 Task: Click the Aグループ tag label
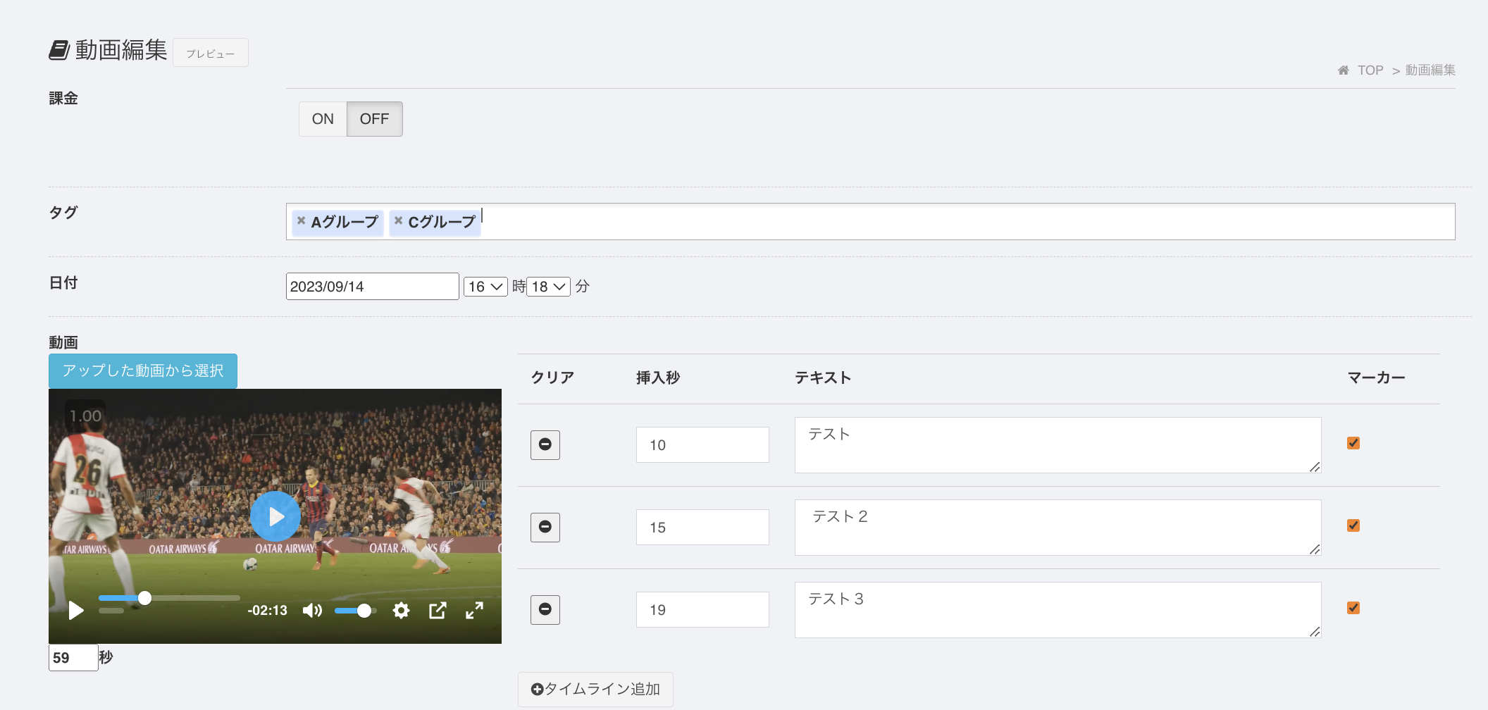[x=345, y=222]
